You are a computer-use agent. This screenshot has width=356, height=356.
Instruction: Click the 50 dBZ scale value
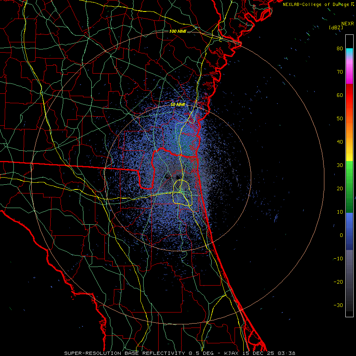[340, 119]
